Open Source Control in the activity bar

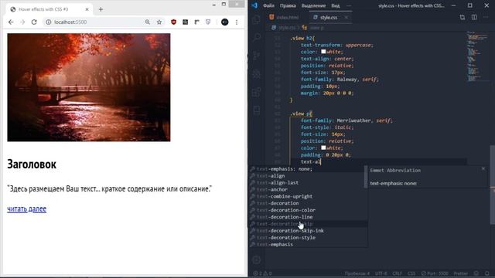click(256, 56)
